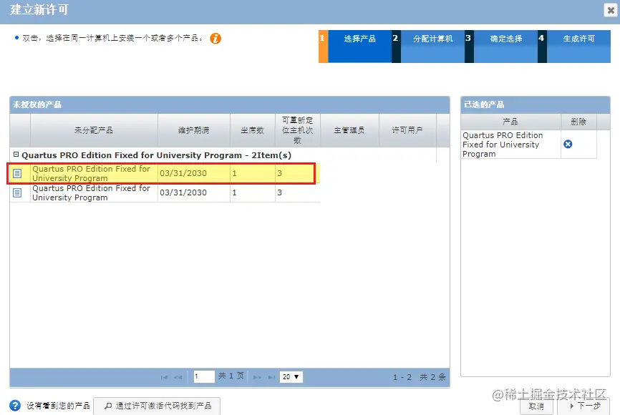This screenshot has height=415, width=620.
Task: Select second Quartus PRO Edition product name
Action: pos(92,192)
